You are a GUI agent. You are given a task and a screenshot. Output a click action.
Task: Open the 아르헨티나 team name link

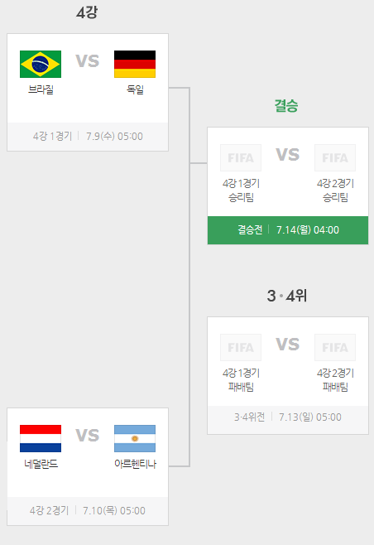(135, 464)
